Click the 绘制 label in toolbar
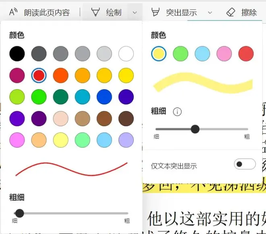The image size is (266, 234). [x=114, y=12]
